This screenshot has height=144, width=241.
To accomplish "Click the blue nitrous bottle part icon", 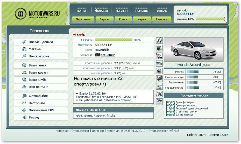I will pyautogui.click(x=159, y=102).
